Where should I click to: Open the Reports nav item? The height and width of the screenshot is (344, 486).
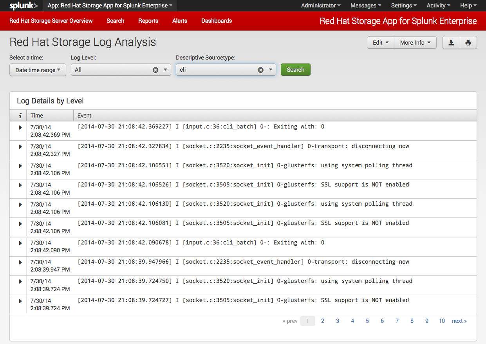pos(148,21)
